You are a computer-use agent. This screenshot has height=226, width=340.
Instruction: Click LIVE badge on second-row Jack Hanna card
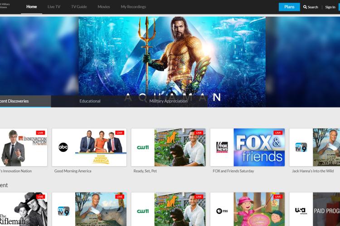click(120, 197)
